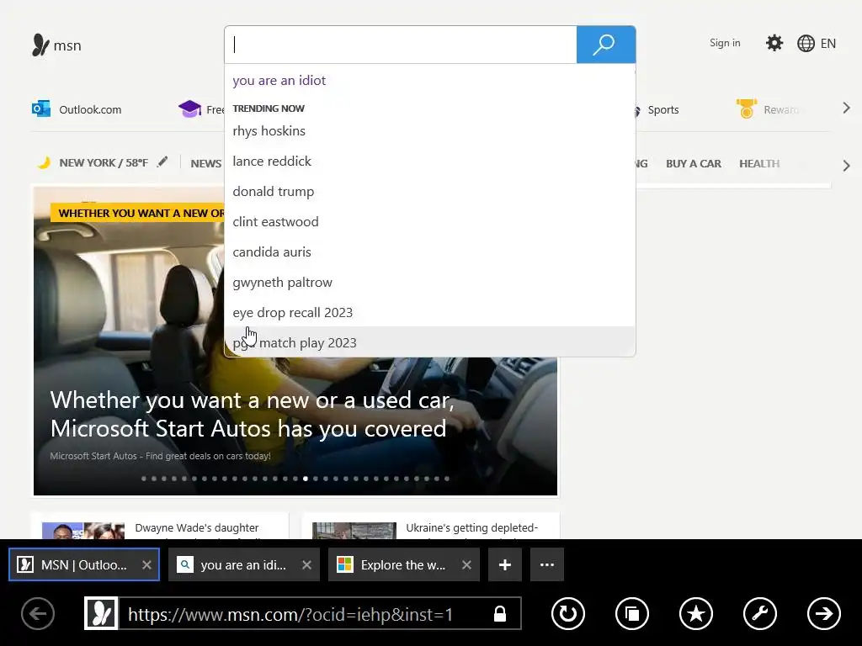862x646 pixels.
Task: Expand shortcuts row with right chevron
Action: [x=847, y=109]
